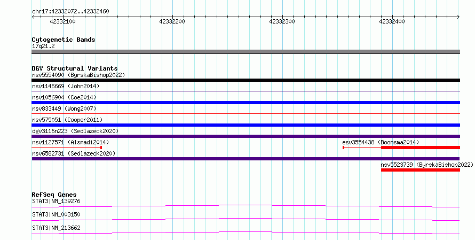Click the nsv1056904 (Coe2014) label
Screen dimensions: 475x240
pos(64,97)
